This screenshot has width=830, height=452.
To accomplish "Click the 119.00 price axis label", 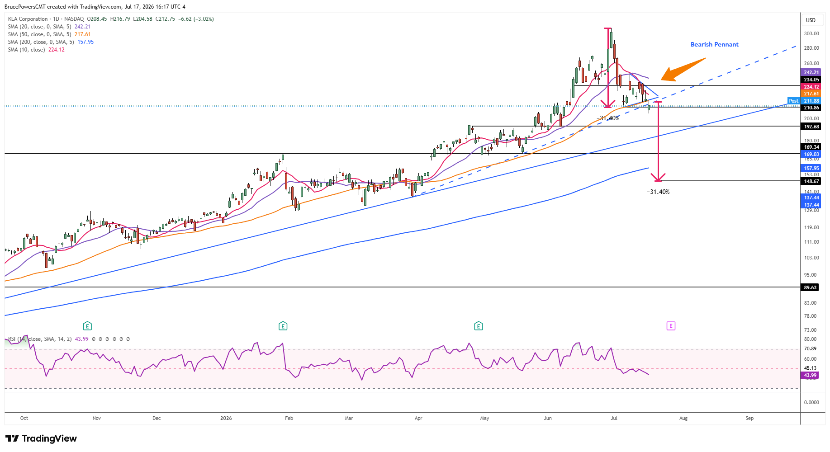I will point(811,227).
